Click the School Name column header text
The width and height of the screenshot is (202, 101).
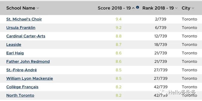[21, 8]
